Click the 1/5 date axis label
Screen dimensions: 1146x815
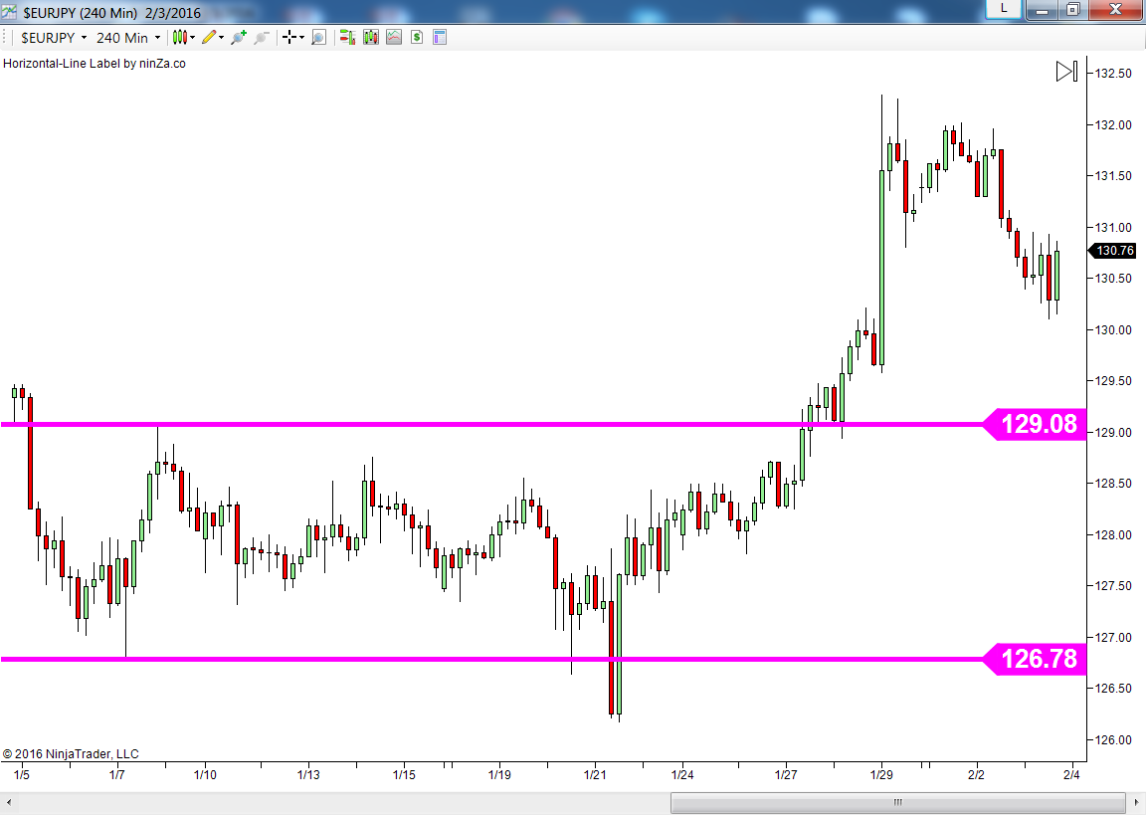pyautogui.click(x=22, y=775)
